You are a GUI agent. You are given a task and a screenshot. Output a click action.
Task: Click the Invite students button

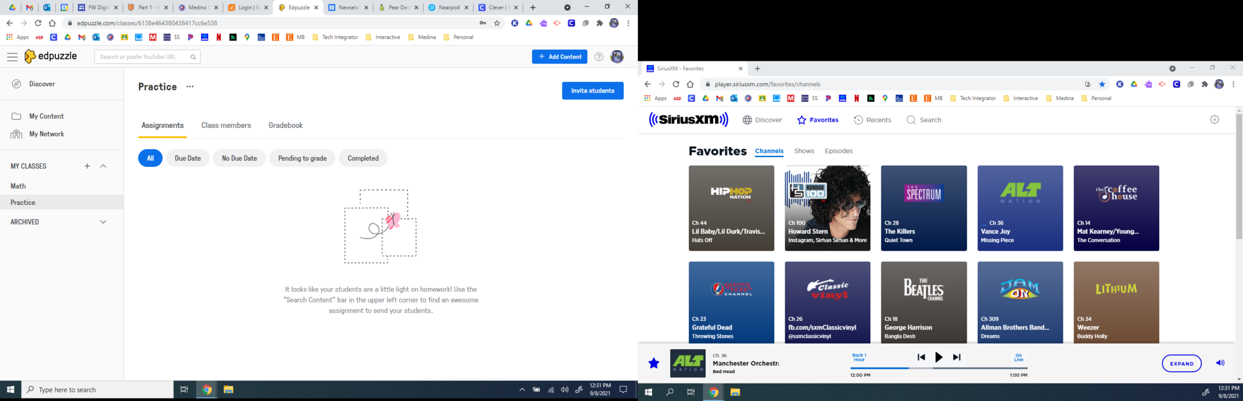point(592,91)
